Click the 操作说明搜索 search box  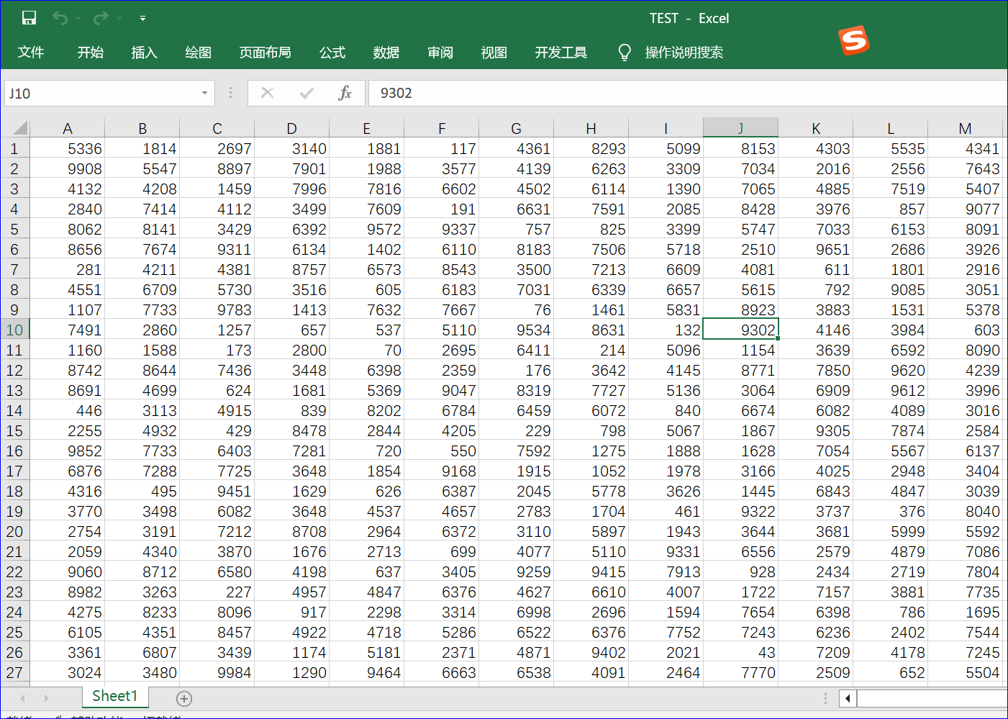(684, 53)
